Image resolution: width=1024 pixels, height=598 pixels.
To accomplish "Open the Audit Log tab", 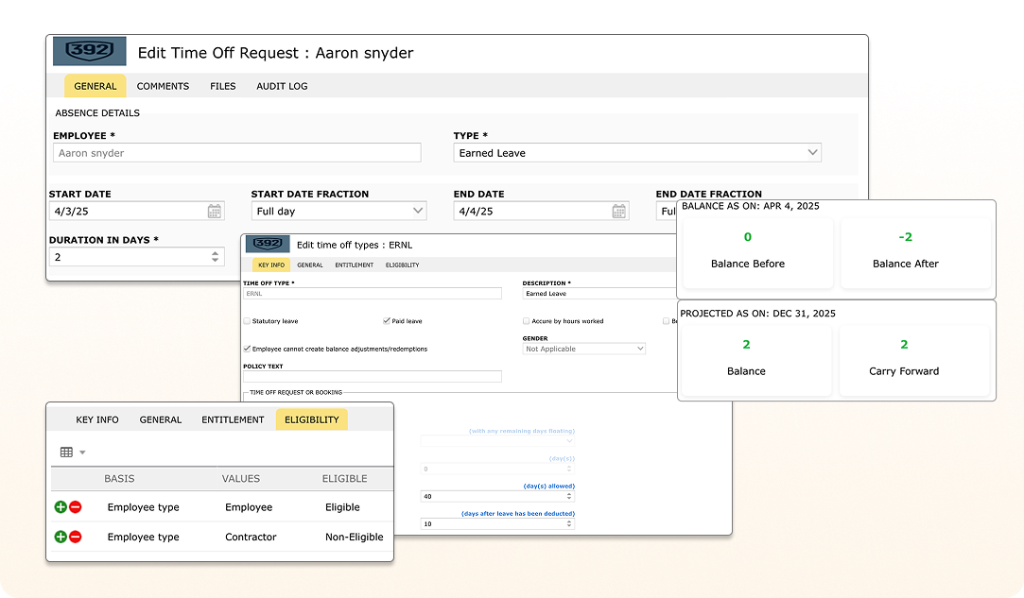I will pyautogui.click(x=282, y=86).
